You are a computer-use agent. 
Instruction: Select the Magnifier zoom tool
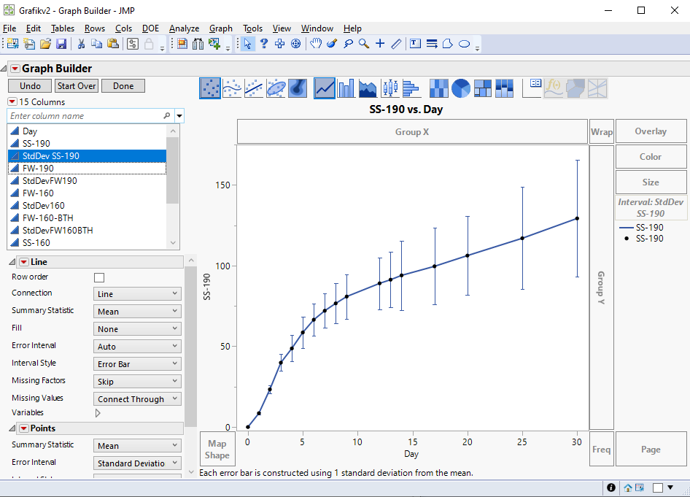[x=364, y=44]
